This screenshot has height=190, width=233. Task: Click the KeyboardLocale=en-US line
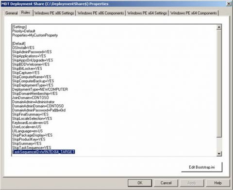31,123
